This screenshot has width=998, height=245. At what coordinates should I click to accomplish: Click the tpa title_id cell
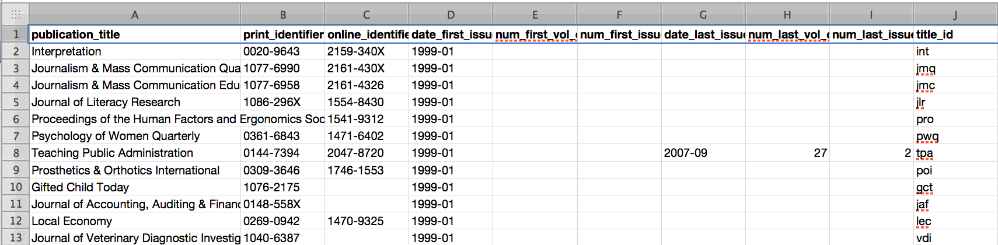(x=955, y=153)
